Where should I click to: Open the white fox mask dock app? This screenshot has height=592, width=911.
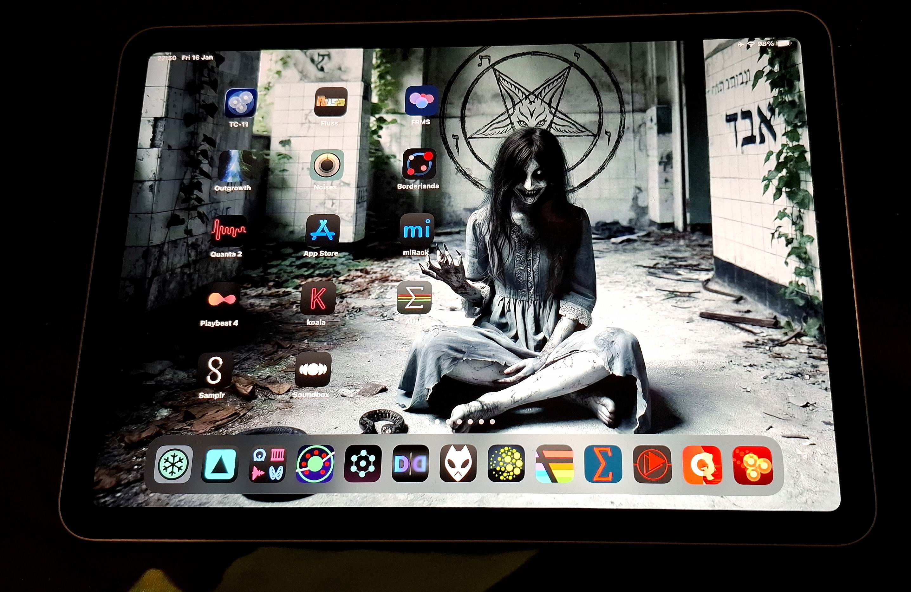458,463
